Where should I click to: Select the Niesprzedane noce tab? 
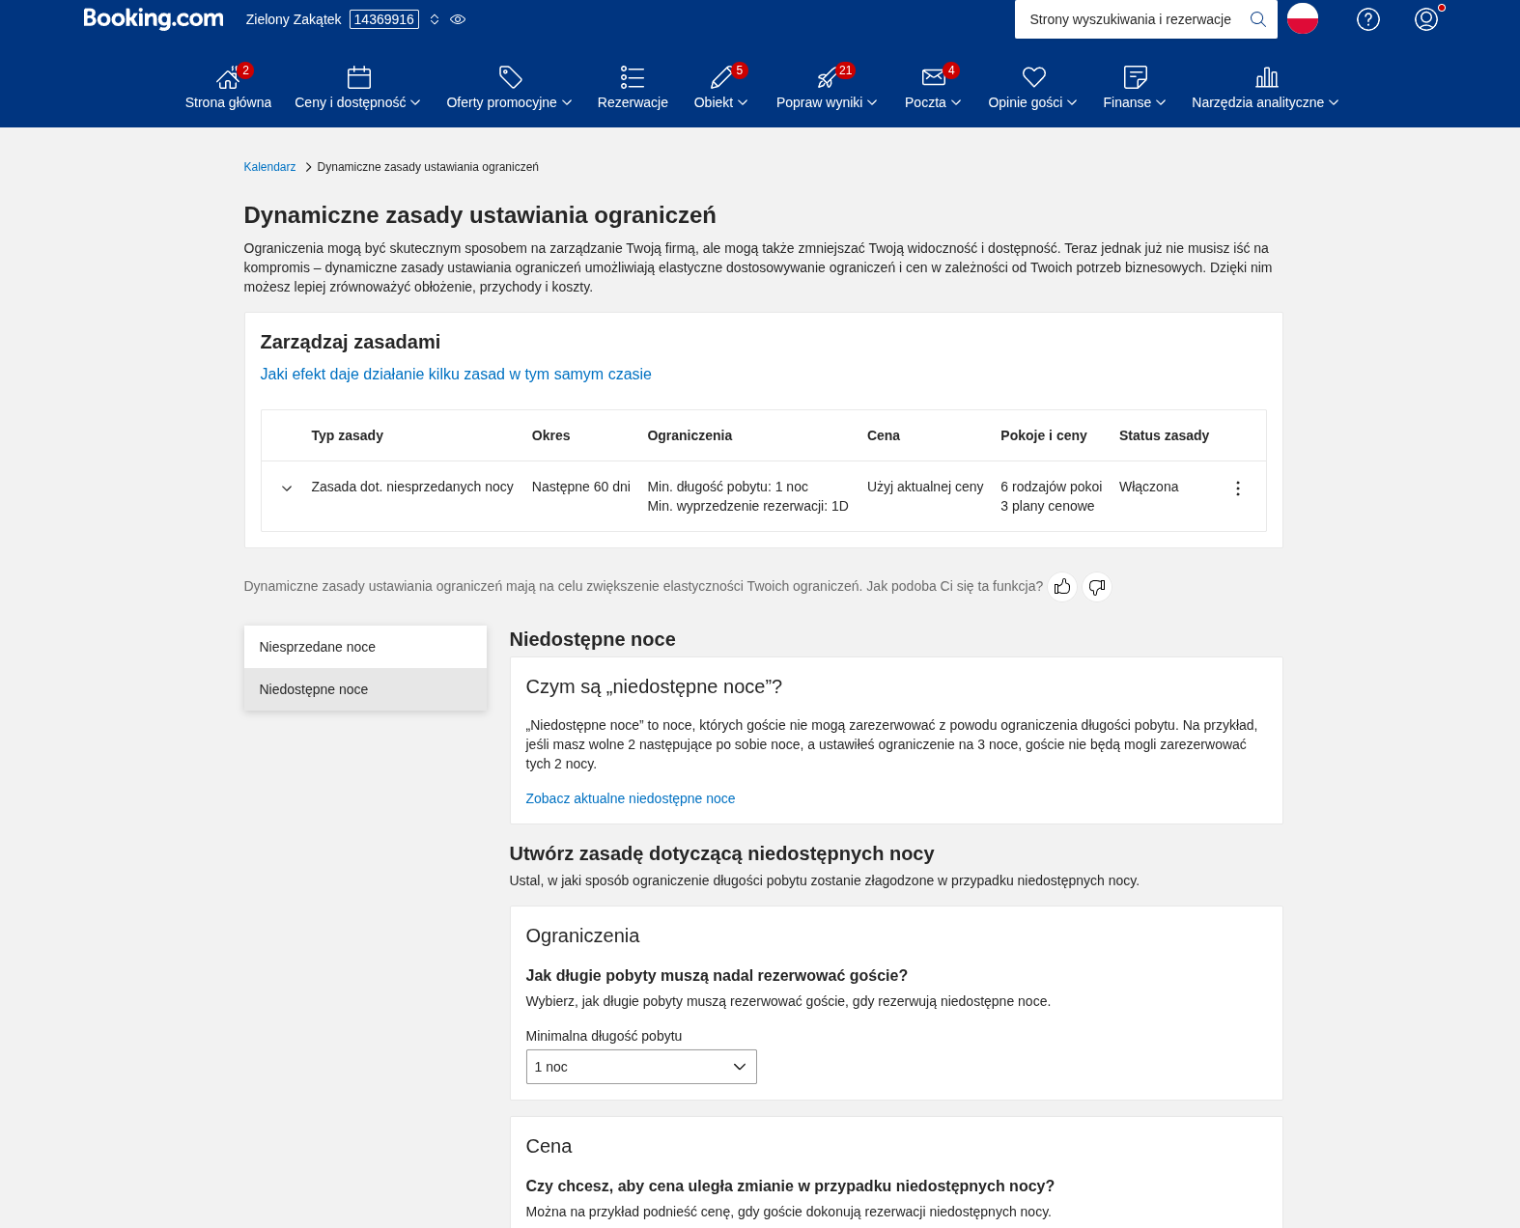click(x=365, y=647)
